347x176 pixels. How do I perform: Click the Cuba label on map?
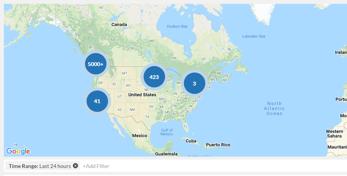pos(191,141)
